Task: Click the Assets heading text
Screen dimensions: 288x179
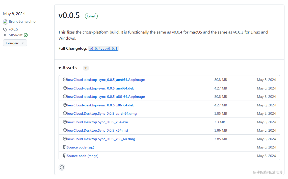Action: click(x=69, y=68)
